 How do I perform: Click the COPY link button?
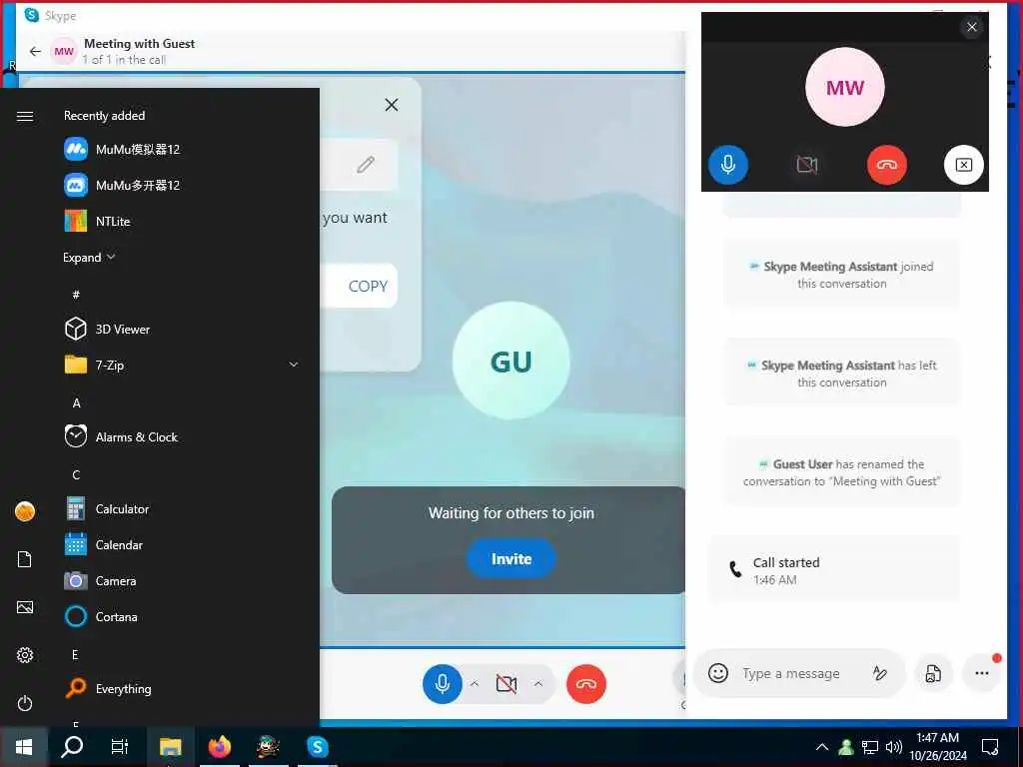tap(368, 286)
